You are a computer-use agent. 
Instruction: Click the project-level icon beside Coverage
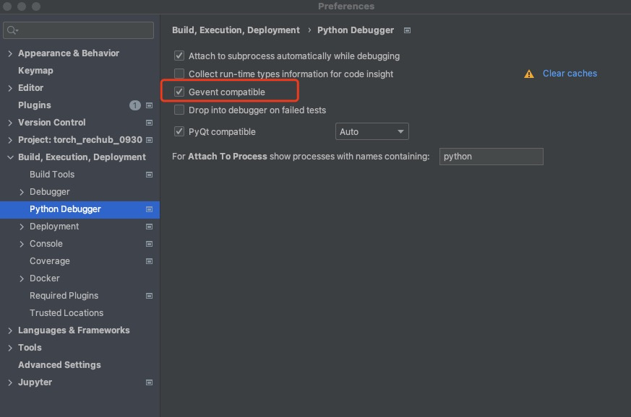[x=149, y=261]
